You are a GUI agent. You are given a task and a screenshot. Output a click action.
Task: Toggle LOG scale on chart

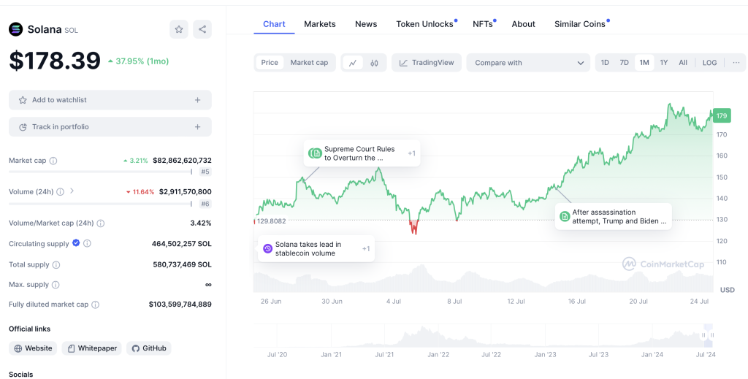point(709,63)
